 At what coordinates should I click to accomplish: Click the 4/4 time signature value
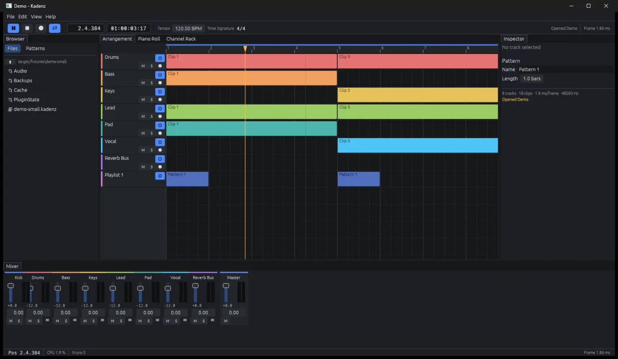click(241, 28)
